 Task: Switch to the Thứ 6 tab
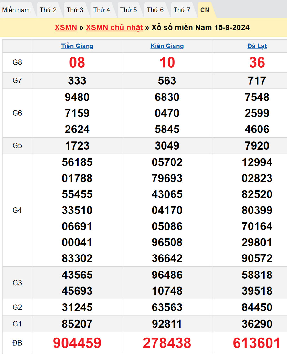click(x=155, y=10)
